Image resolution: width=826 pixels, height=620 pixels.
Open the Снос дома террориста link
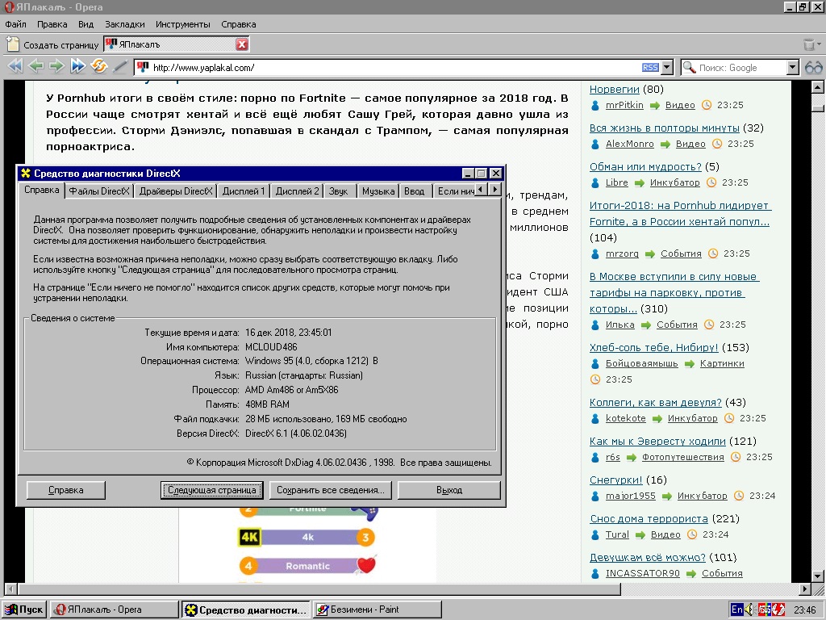[649, 519]
